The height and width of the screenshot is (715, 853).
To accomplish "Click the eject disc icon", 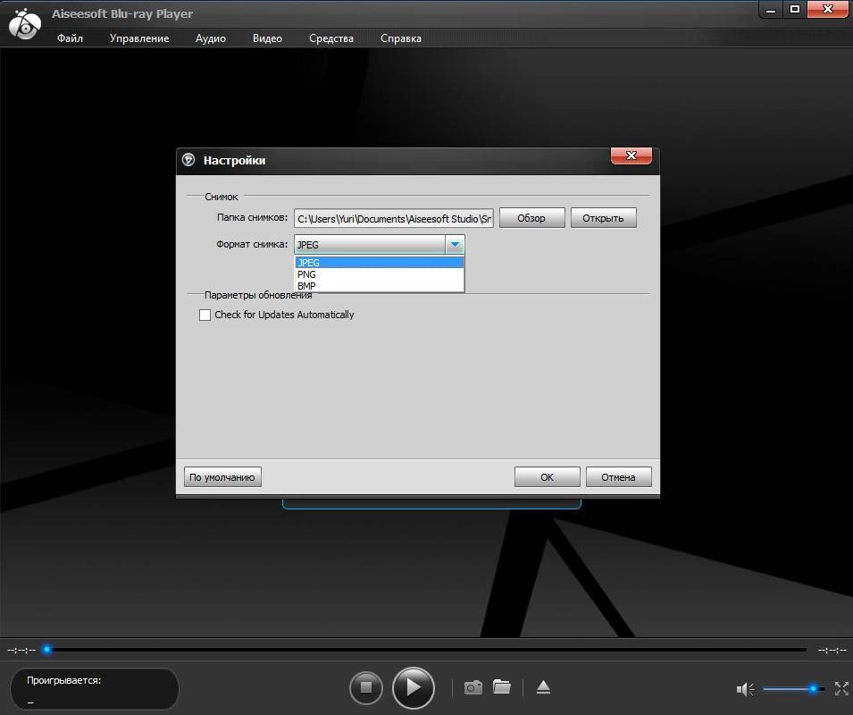I will point(543,687).
